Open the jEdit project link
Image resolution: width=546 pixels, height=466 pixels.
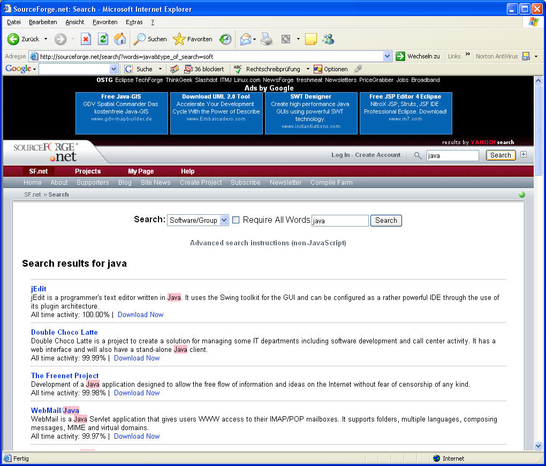tap(39, 289)
